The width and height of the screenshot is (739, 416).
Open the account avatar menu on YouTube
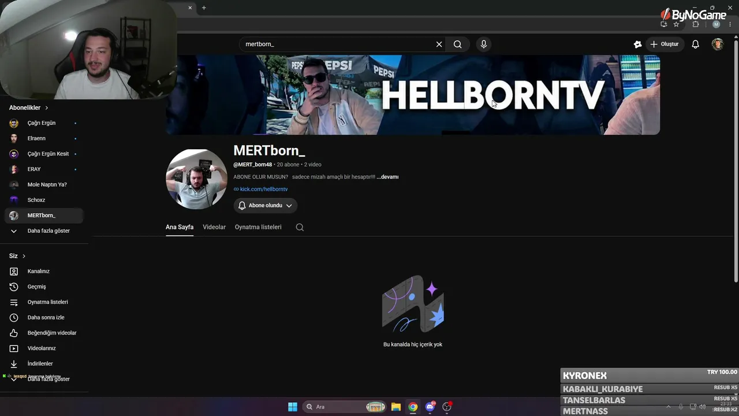(718, 44)
